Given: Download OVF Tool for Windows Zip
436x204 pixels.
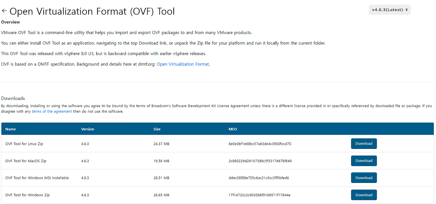Looking at the screenshot, I should point(364,194).
